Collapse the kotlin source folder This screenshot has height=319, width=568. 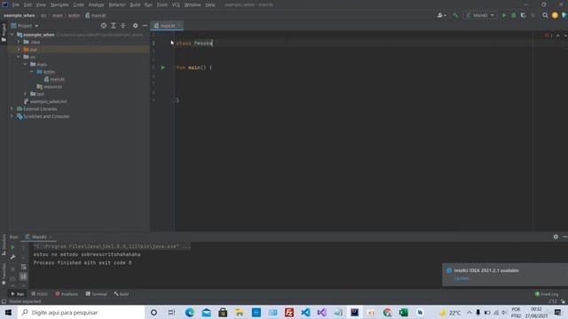point(32,72)
